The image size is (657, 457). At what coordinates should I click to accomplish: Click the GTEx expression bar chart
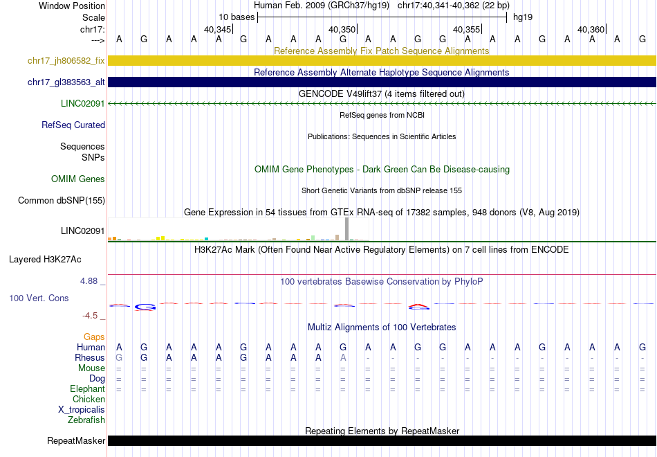click(x=239, y=229)
